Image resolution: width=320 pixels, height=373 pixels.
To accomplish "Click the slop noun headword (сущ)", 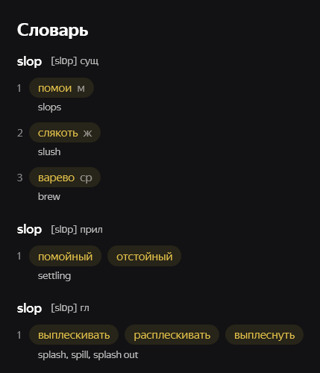I will pyautogui.click(x=29, y=61).
